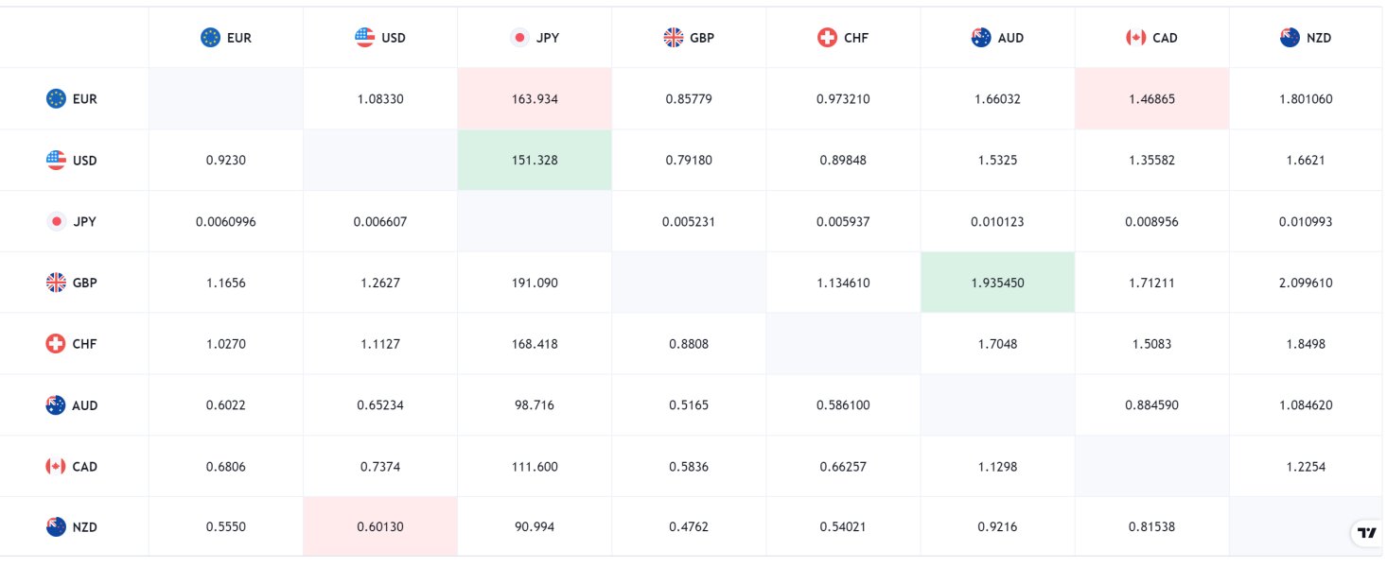The height and width of the screenshot is (567, 1387).
Task: Click the JPY flag in row header
Action: [x=56, y=221]
